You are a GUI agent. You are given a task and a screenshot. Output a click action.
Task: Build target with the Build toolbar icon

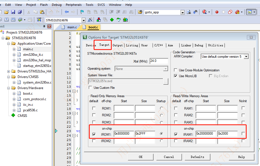(x=6, y=20)
